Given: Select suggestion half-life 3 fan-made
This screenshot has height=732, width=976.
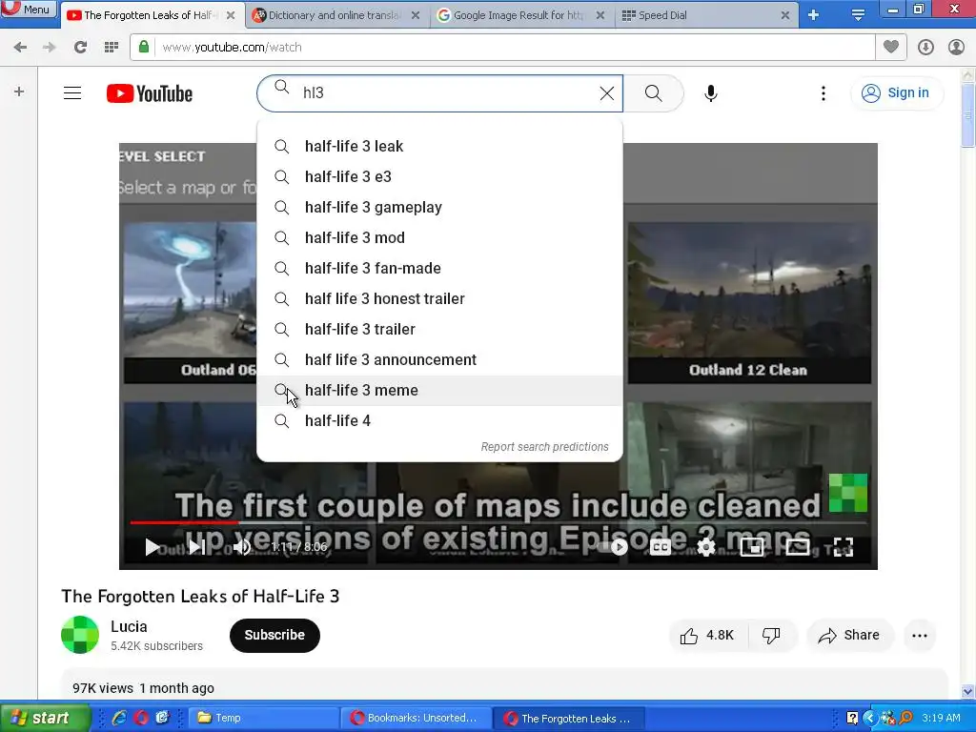Looking at the screenshot, I should tap(439, 268).
